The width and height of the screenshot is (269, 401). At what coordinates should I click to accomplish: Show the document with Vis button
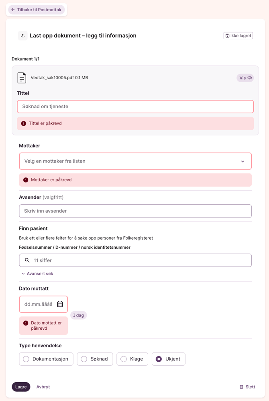[x=245, y=78]
